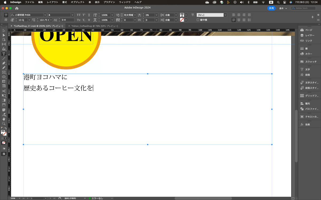Select the Ellipse tool

(x=4, y=77)
